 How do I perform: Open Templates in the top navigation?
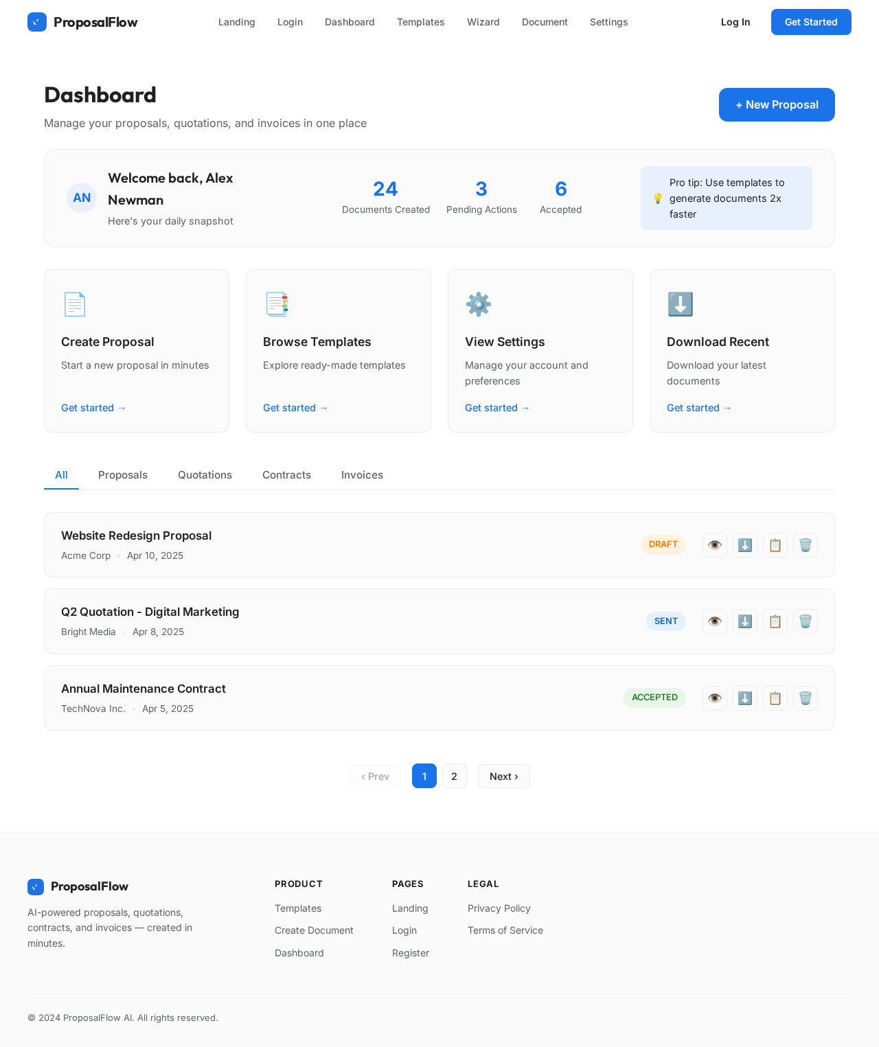pos(421,22)
